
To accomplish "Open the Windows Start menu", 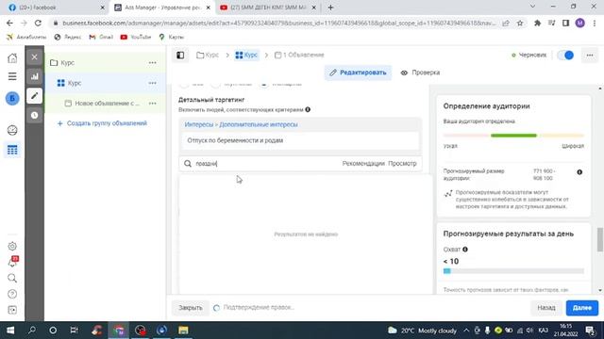I will coord(10,331).
